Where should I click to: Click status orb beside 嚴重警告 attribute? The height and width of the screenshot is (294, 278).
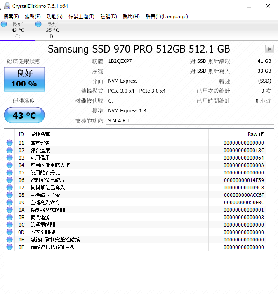pos(9,143)
